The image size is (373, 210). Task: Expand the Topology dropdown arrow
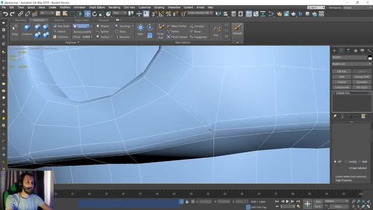click(133, 26)
